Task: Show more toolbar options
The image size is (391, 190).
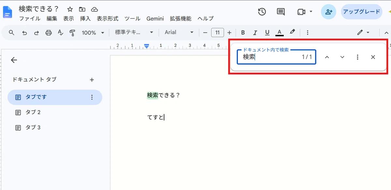Action: (307, 32)
